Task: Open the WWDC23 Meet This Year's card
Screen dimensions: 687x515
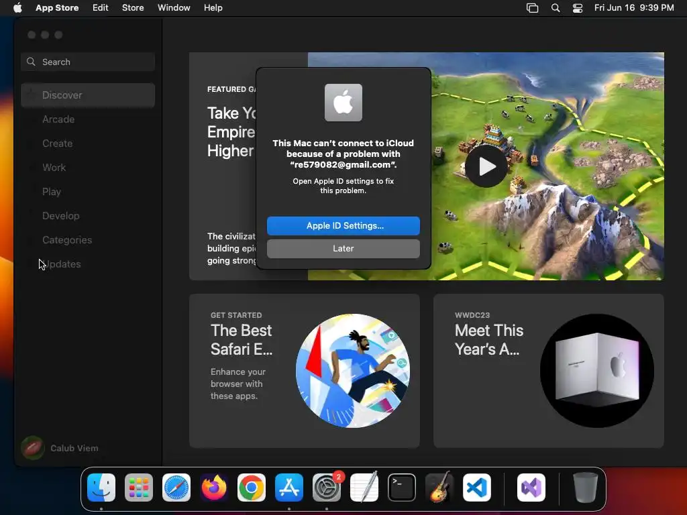Action: pos(549,370)
